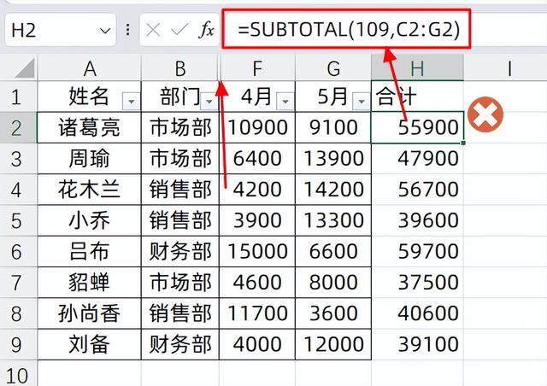This screenshot has height=386, width=547.
Task: Confirm formula entry with the checkmark icon
Action: (179, 30)
